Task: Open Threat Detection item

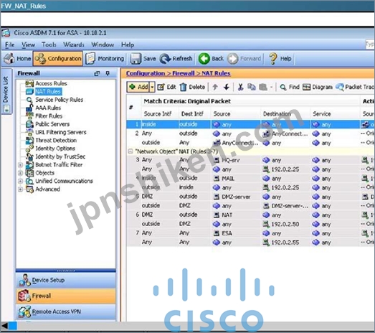Action: pos(56,140)
